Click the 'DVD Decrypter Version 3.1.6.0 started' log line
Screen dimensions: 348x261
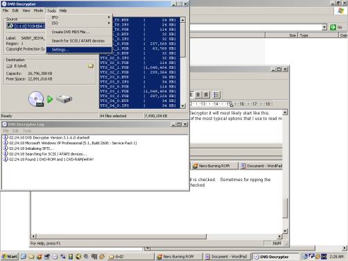point(49,137)
